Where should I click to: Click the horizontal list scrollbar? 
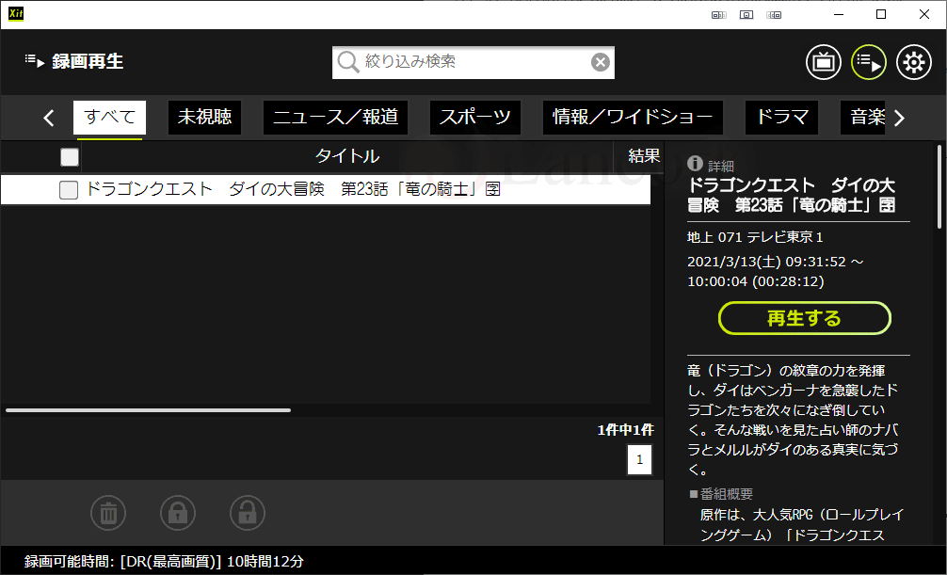(148, 410)
